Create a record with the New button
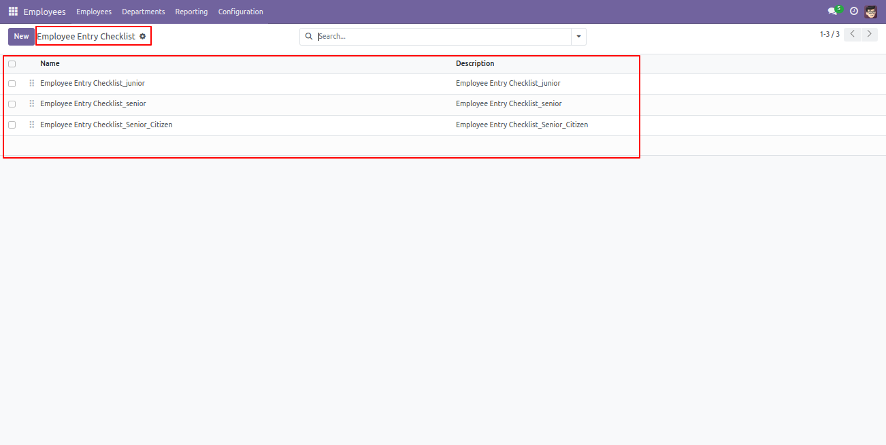 coord(21,36)
